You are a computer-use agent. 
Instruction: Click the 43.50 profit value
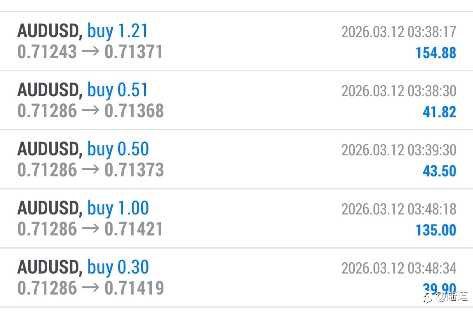tap(439, 171)
